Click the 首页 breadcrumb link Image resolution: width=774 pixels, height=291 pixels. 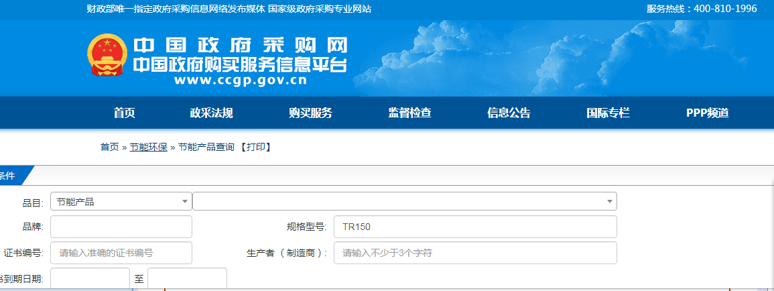(x=109, y=147)
